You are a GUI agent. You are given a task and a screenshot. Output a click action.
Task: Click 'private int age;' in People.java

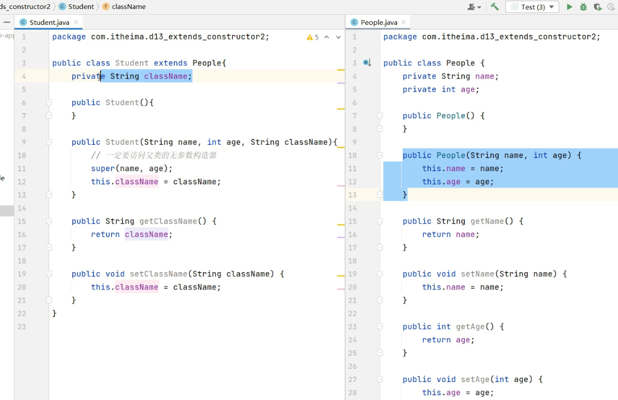pos(441,89)
